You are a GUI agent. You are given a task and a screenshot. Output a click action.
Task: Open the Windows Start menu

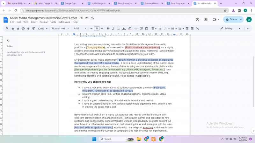click(x=94, y=139)
